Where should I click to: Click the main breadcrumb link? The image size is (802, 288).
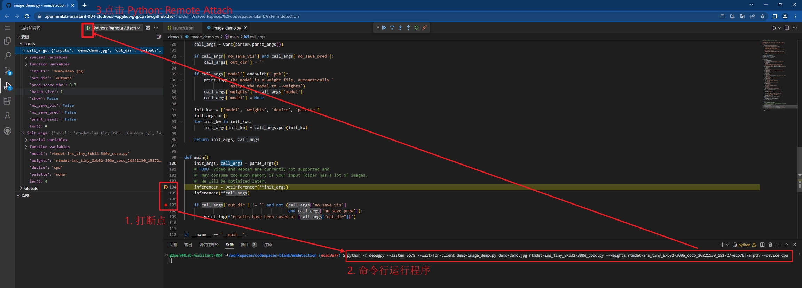coord(234,37)
